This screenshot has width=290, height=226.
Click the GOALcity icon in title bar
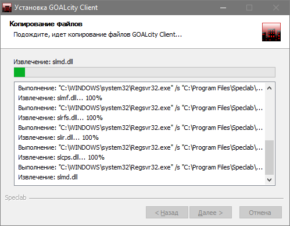[7, 8]
